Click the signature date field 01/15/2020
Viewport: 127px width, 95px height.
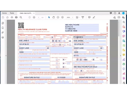(65, 78)
